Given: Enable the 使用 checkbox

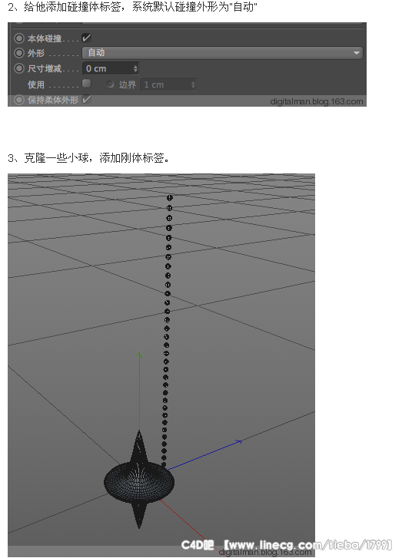Looking at the screenshot, I should [86, 84].
